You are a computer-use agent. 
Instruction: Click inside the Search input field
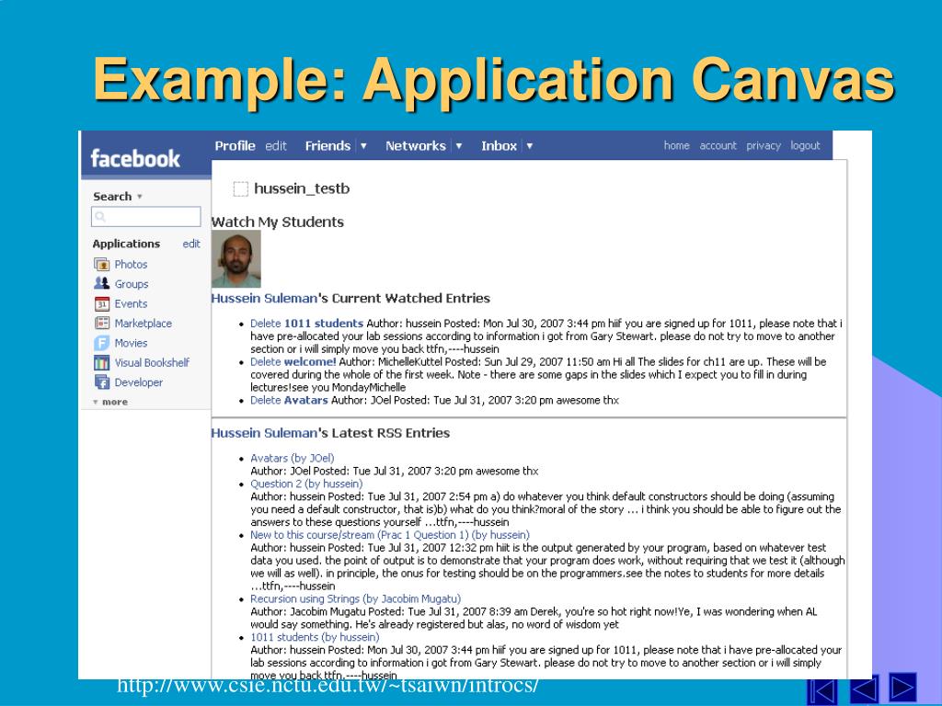pyautogui.click(x=146, y=217)
